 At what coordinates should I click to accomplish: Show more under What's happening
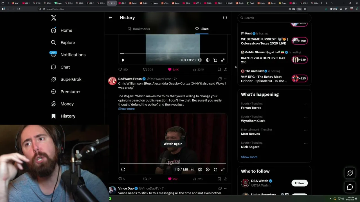(x=249, y=157)
